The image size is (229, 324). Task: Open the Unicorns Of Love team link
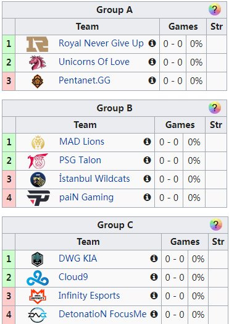point(94,62)
